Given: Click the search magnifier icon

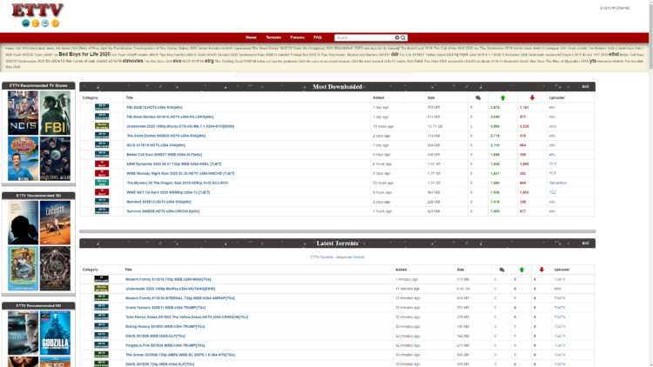Looking at the screenshot, I should [x=403, y=38].
